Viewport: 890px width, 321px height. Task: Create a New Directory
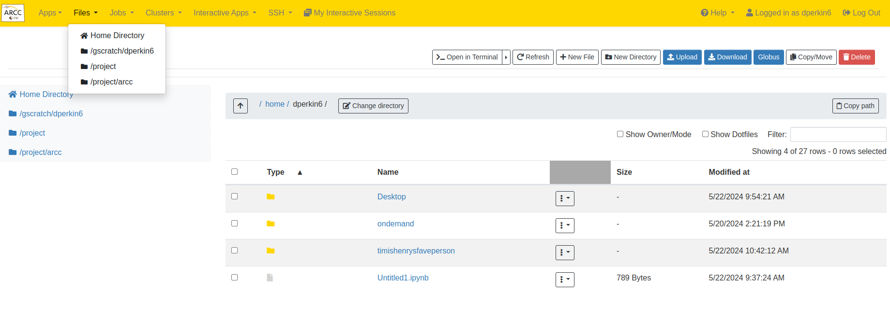tap(631, 57)
